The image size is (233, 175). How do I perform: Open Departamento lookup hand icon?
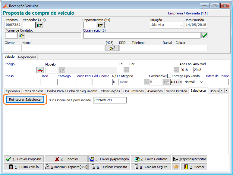click(100, 25)
